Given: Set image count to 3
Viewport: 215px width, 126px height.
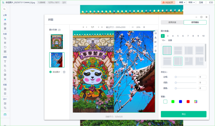Looking at the screenshot, I should [x=168, y=36].
